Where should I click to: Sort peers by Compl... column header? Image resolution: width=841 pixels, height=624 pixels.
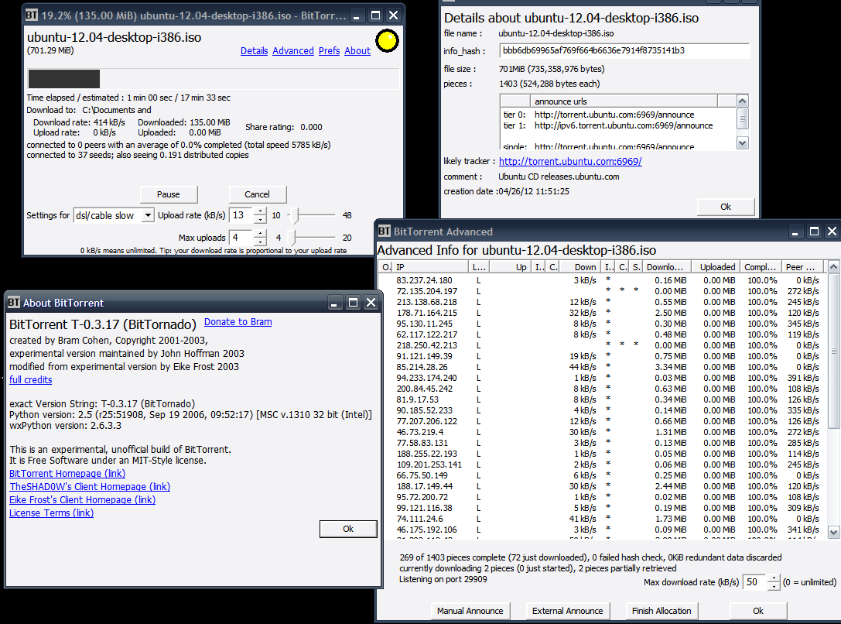point(761,266)
